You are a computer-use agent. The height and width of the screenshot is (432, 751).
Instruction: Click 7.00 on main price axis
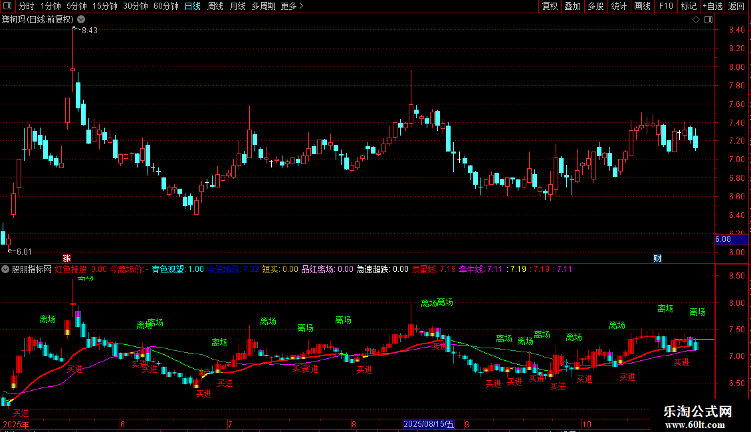pos(737,160)
